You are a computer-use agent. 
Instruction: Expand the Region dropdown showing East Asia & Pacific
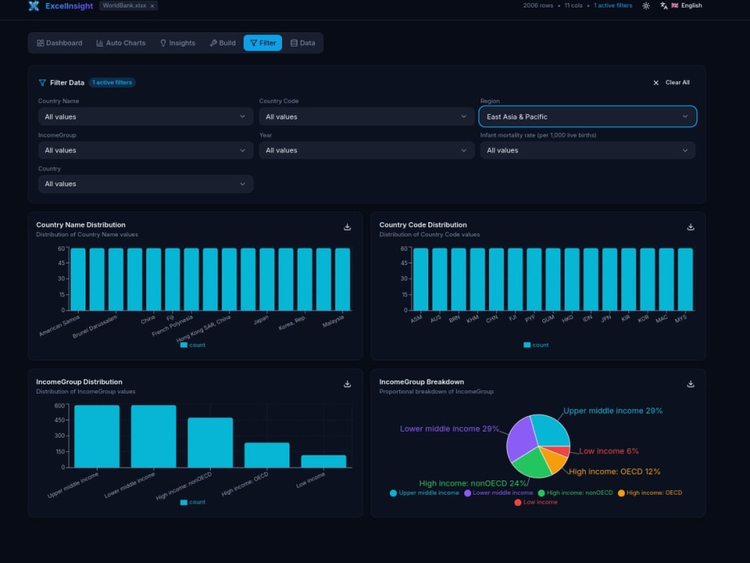click(x=587, y=116)
